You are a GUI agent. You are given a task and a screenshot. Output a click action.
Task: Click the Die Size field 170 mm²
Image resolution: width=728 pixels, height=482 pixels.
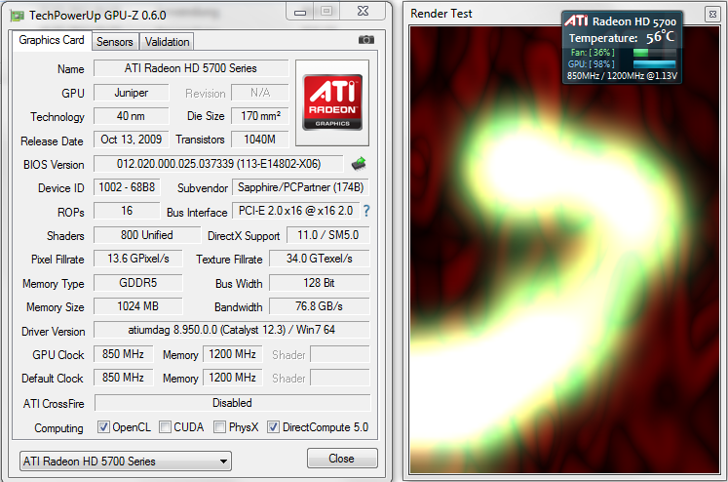260,116
